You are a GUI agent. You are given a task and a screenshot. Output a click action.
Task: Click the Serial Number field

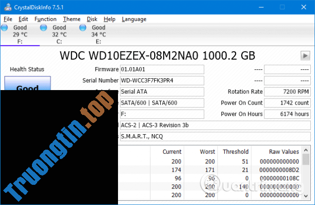(162, 81)
